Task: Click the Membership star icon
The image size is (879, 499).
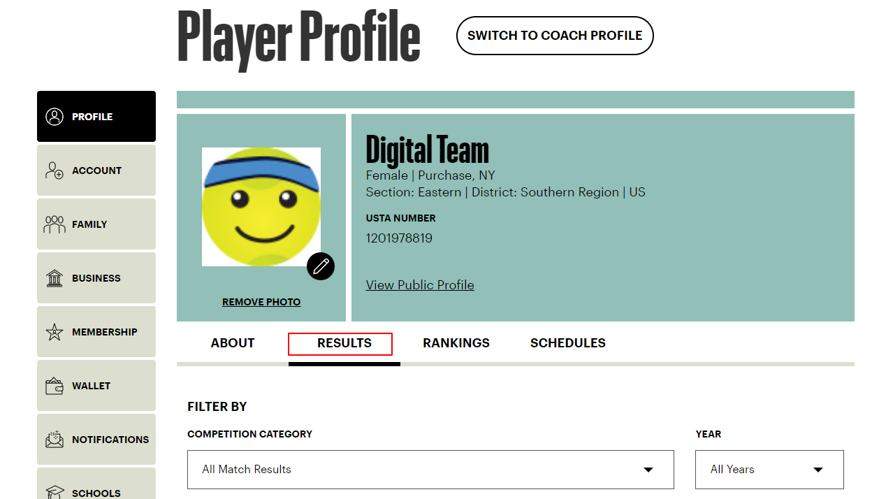Action: [x=54, y=331]
